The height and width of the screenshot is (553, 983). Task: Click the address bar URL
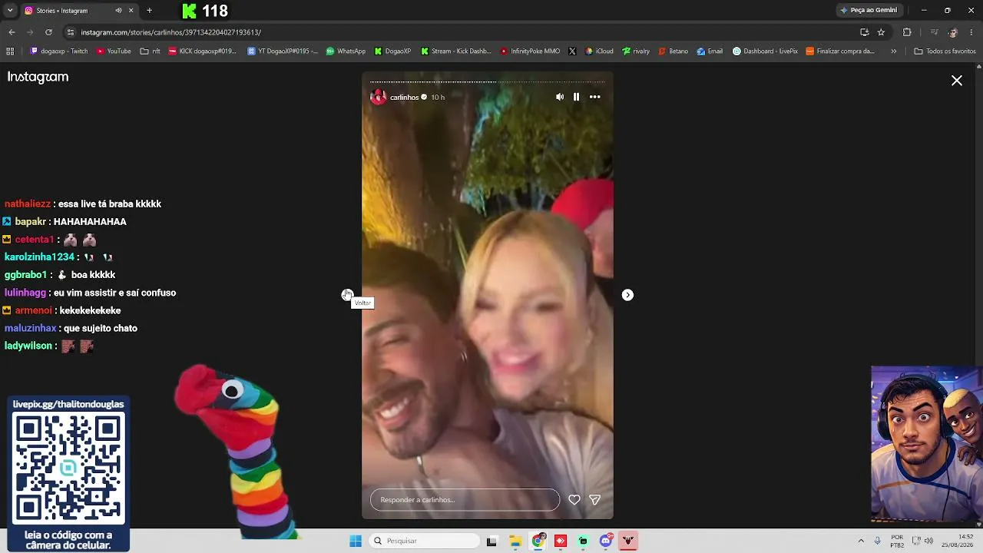pos(171,32)
